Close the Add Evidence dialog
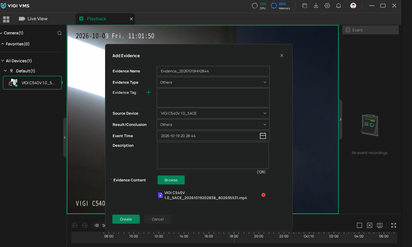Viewport: 412px width, 247px height. pos(282,55)
